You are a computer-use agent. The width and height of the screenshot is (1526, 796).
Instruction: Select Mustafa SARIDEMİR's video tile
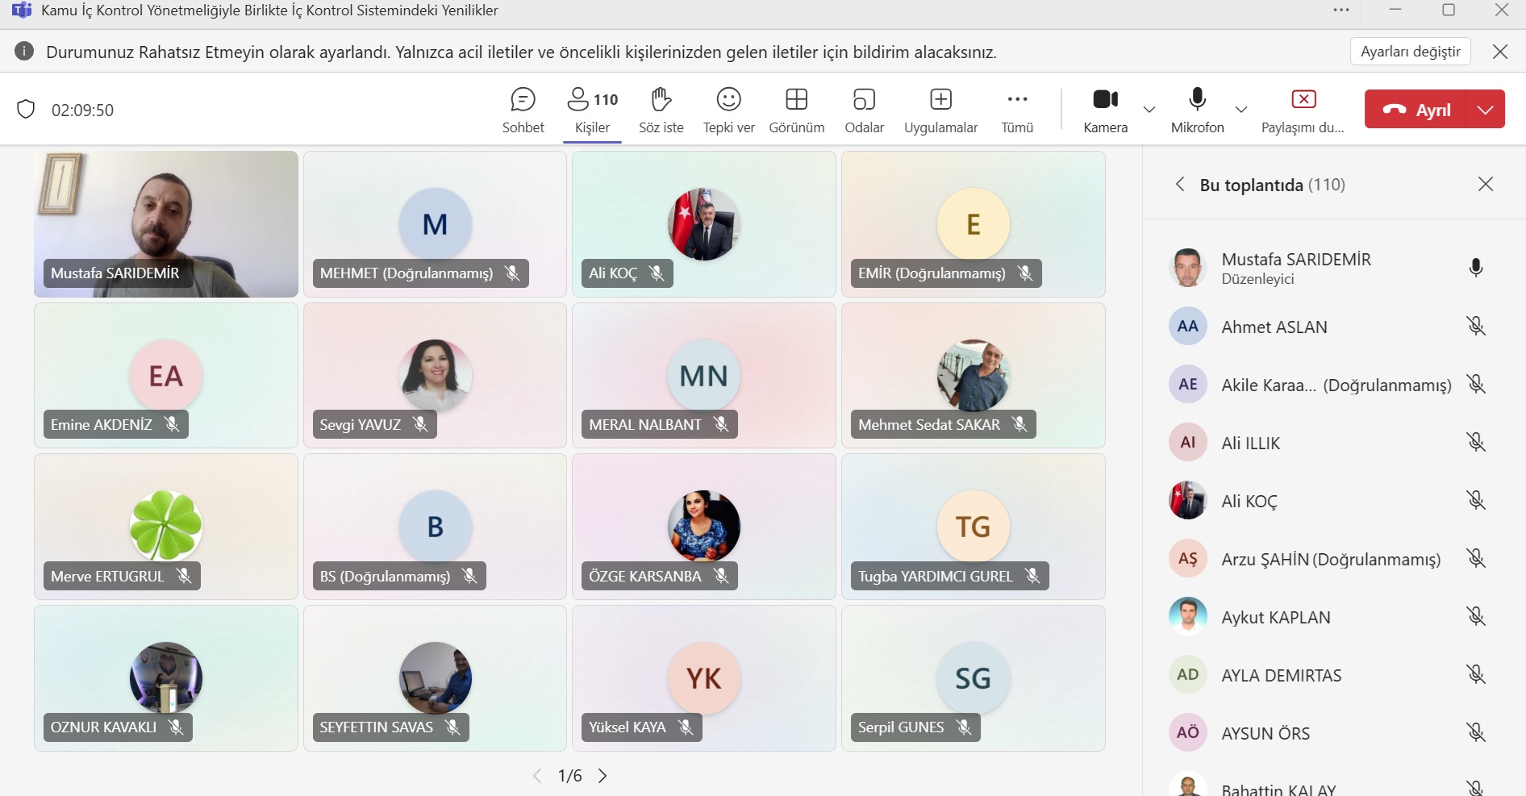pyautogui.click(x=166, y=224)
